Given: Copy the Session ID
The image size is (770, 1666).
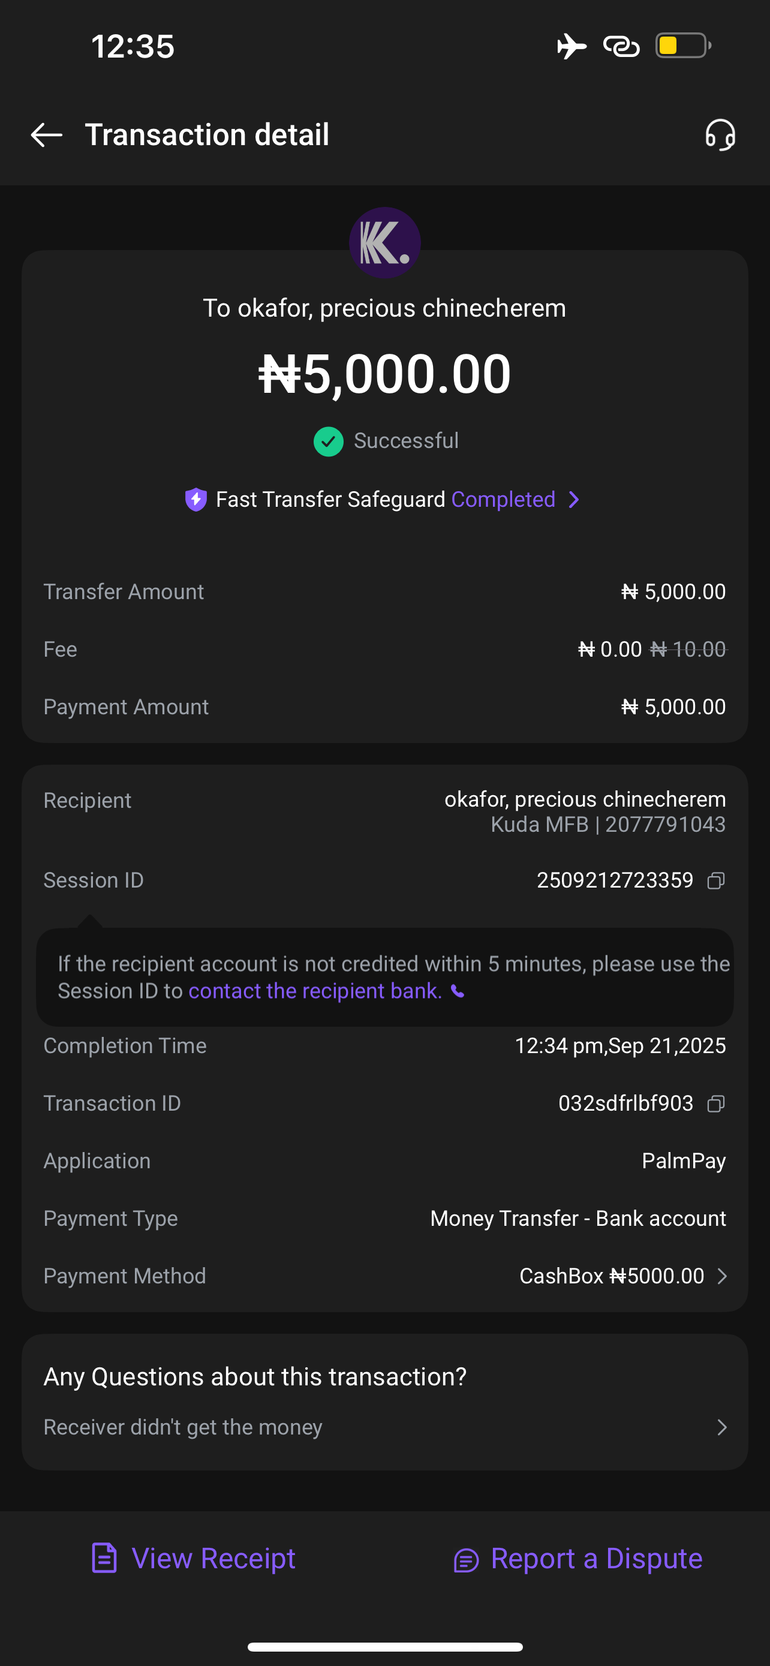Looking at the screenshot, I should tap(715, 881).
